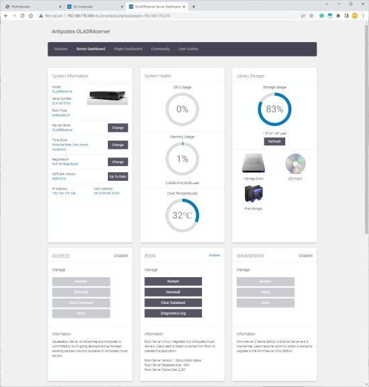Open the Extensions puzzle piece icon

(338, 16)
